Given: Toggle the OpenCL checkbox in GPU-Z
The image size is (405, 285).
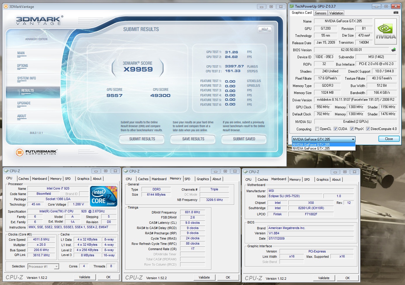Looking at the screenshot, I should coord(317,129).
